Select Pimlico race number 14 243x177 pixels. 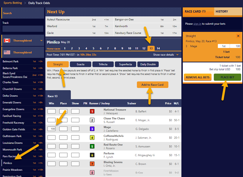pyautogui.click(x=158, y=48)
